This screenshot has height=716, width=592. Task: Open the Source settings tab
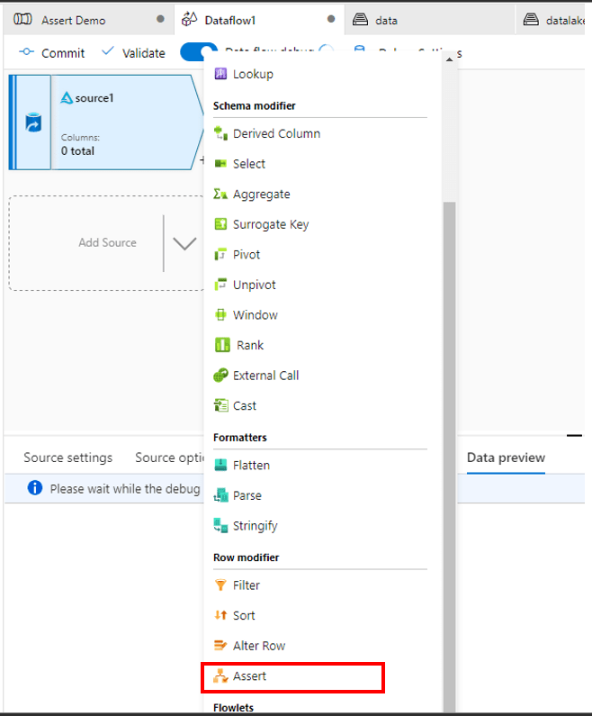point(68,458)
